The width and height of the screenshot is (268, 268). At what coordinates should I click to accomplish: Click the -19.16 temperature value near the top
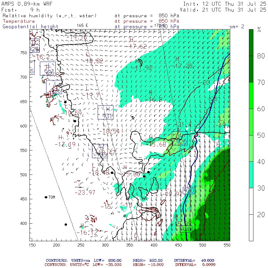pyautogui.click(x=77, y=38)
